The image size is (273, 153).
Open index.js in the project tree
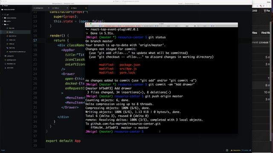[12, 44]
